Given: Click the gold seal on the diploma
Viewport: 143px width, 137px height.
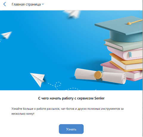Looking at the screenshot, I should tap(98, 75).
